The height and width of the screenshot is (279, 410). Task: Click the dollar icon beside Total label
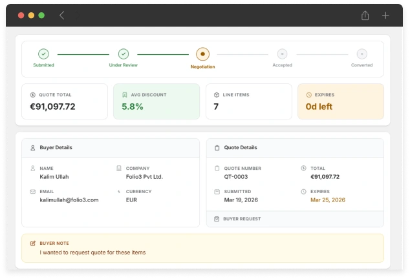click(x=303, y=168)
